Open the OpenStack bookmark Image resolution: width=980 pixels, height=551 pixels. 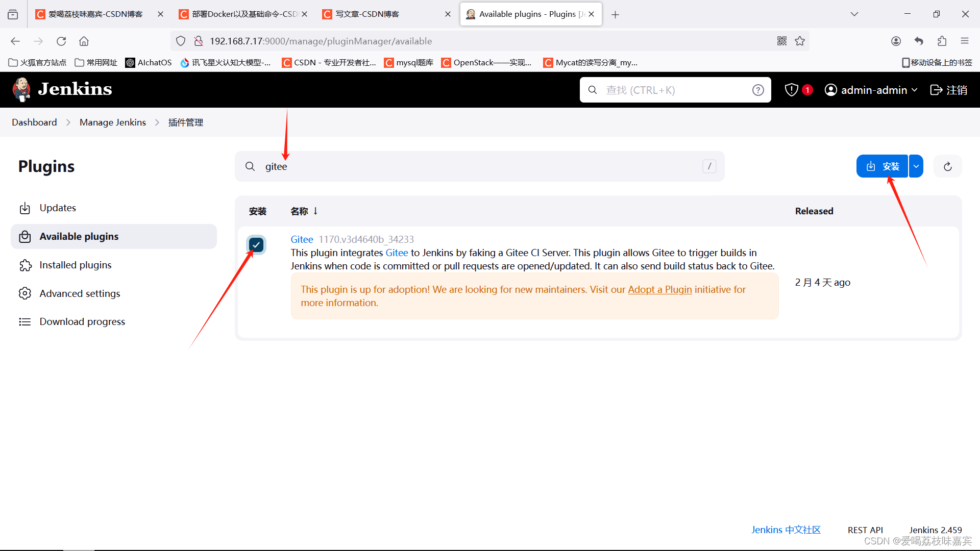click(486, 62)
